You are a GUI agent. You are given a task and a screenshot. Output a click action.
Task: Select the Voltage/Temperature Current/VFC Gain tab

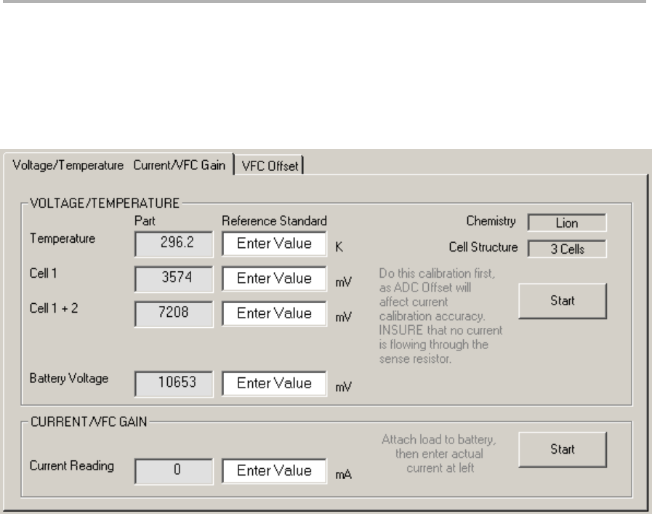click(118, 165)
